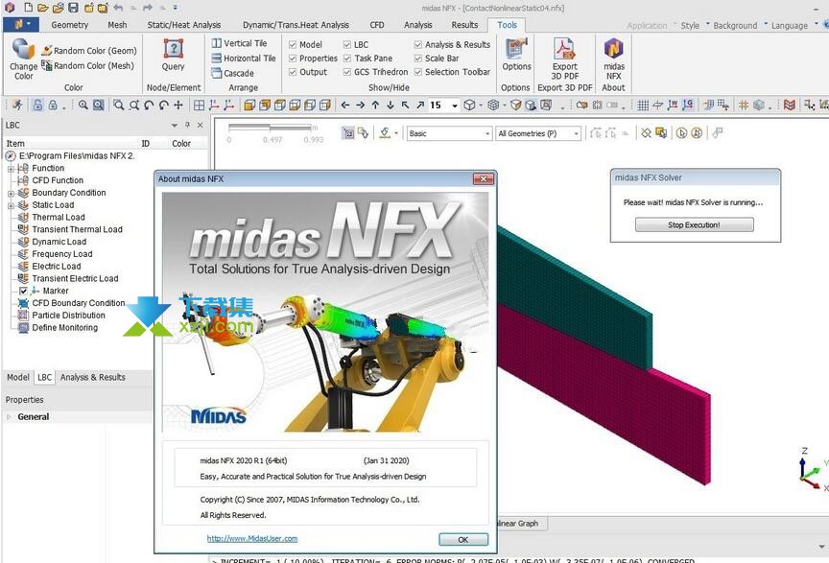Click the Change Color icon
Viewport: 829px width, 563px height.
pyautogui.click(x=23, y=49)
